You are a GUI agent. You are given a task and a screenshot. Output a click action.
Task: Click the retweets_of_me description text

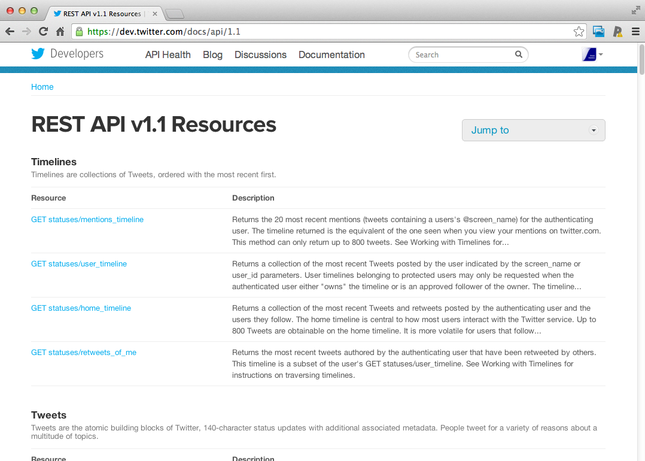(414, 364)
